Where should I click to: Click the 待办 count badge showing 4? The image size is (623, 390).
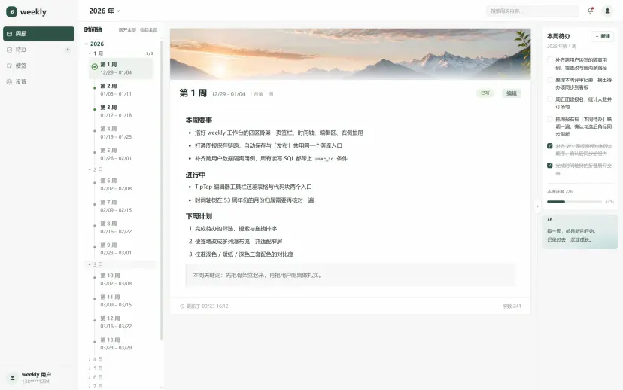68,50
